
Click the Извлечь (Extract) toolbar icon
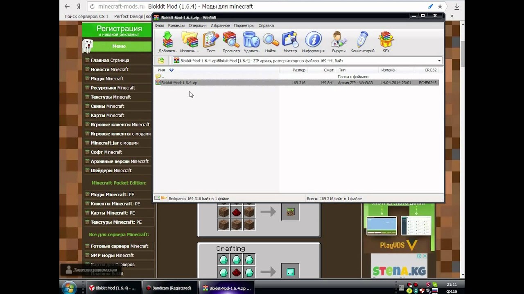(x=190, y=42)
